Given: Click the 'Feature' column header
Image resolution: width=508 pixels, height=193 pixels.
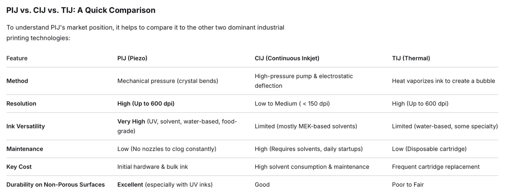Looking at the screenshot, I should pos(17,58).
